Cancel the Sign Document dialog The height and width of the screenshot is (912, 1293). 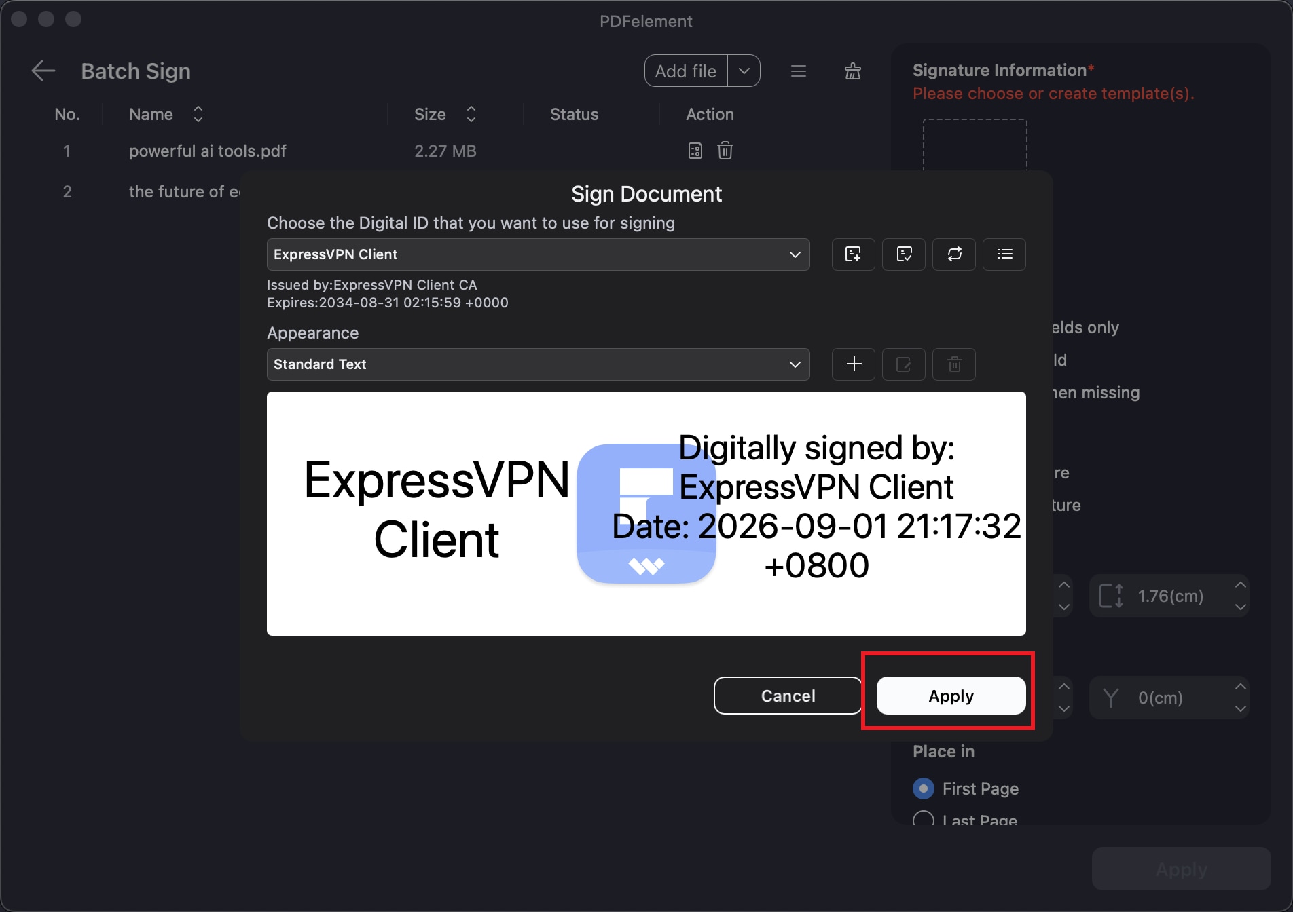click(788, 696)
